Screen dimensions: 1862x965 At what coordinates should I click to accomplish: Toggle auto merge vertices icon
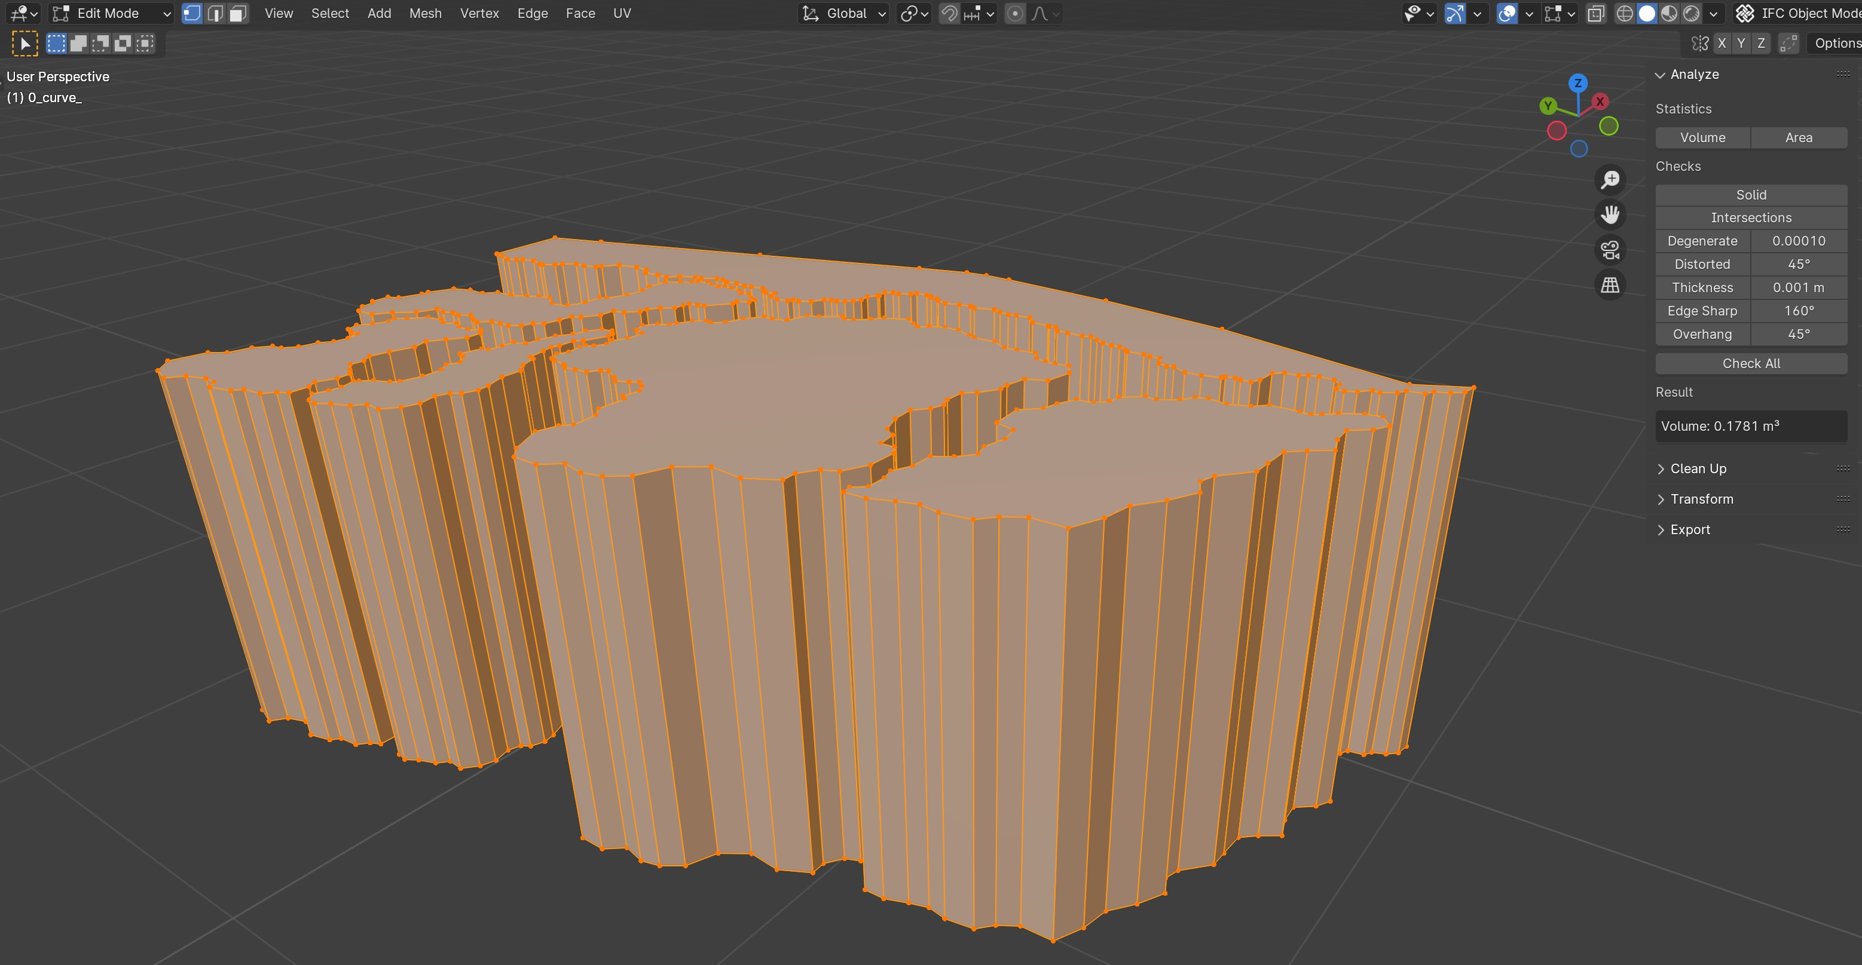(x=1788, y=44)
